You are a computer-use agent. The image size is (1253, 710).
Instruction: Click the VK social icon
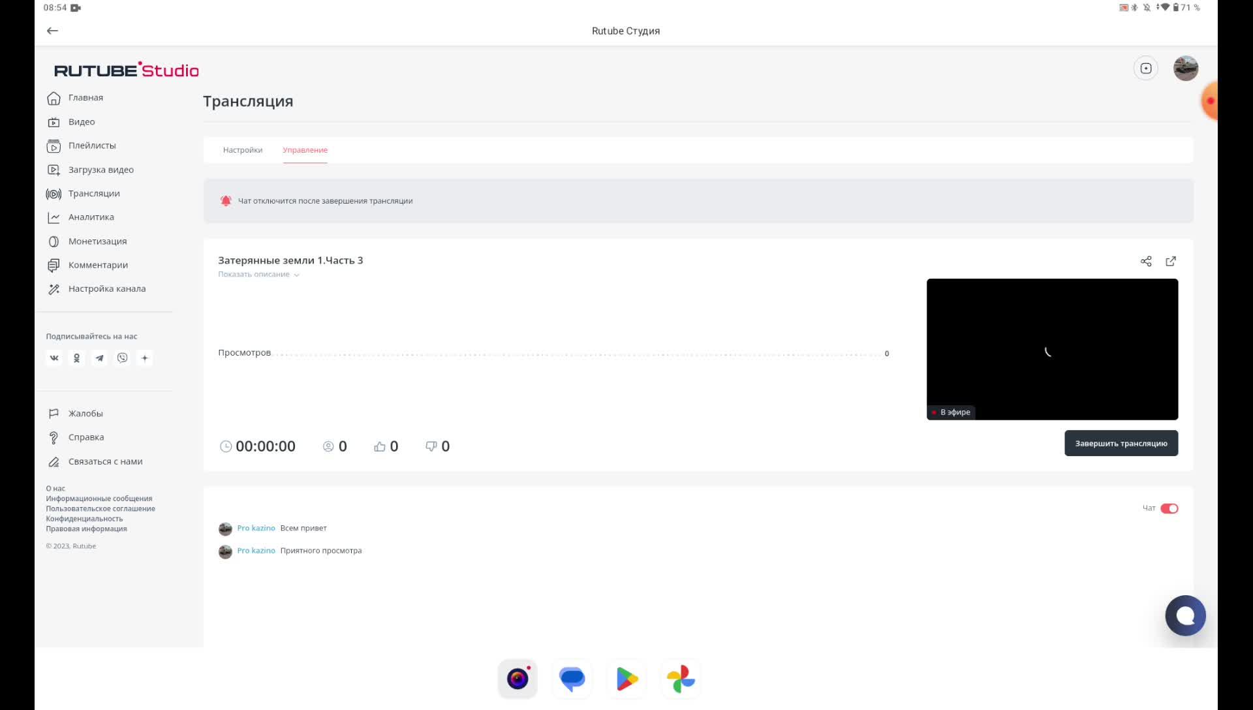(x=54, y=358)
